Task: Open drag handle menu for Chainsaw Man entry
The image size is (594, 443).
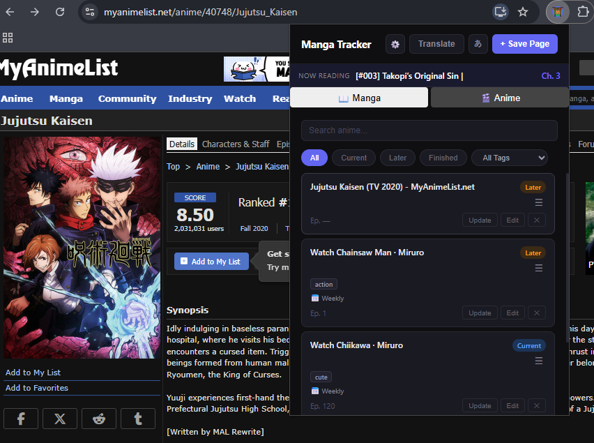Action: pyautogui.click(x=539, y=268)
